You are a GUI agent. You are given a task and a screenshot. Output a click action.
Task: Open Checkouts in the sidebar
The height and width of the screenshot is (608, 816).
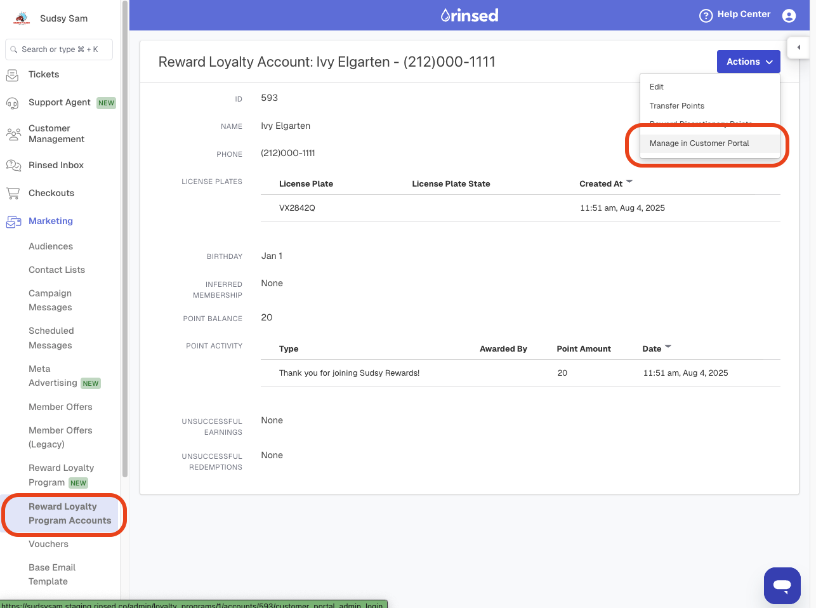pyautogui.click(x=51, y=193)
